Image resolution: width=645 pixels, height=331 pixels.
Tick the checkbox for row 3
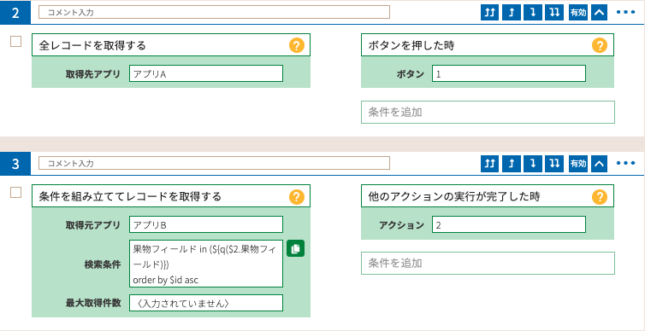click(x=15, y=192)
